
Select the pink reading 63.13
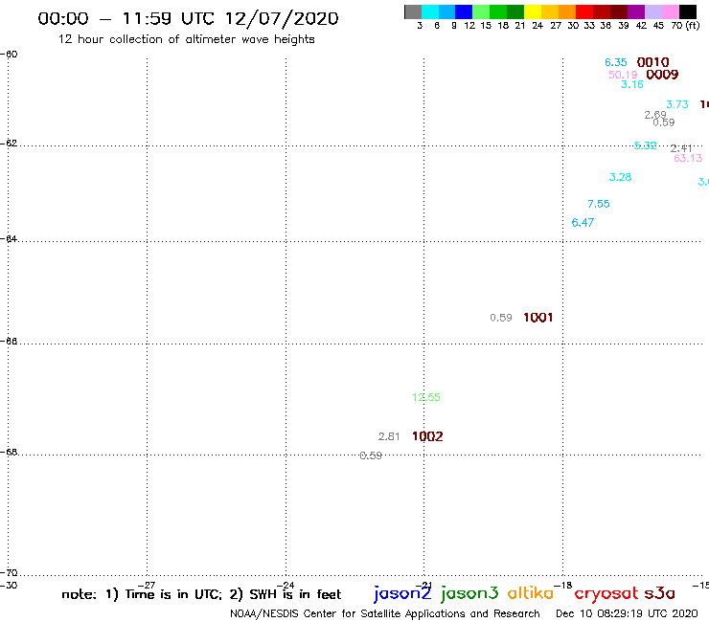coord(688,158)
